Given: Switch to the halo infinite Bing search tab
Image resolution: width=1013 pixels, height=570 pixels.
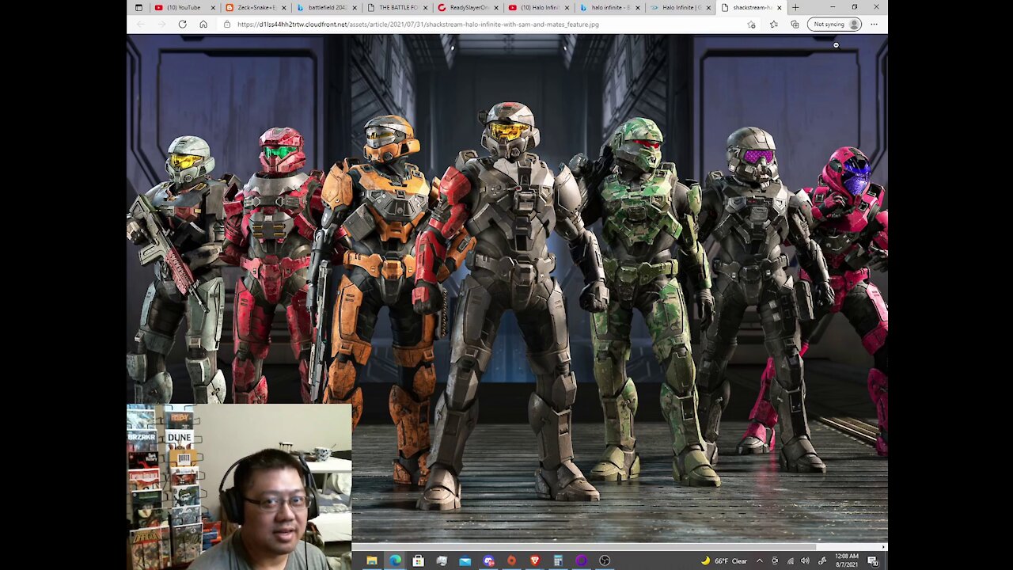Looking at the screenshot, I should pyautogui.click(x=609, y=7).
